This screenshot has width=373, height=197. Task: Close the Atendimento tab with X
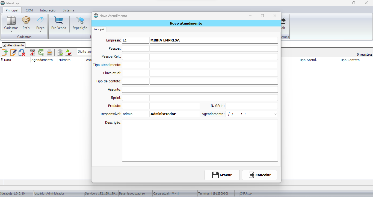[5, 45]
